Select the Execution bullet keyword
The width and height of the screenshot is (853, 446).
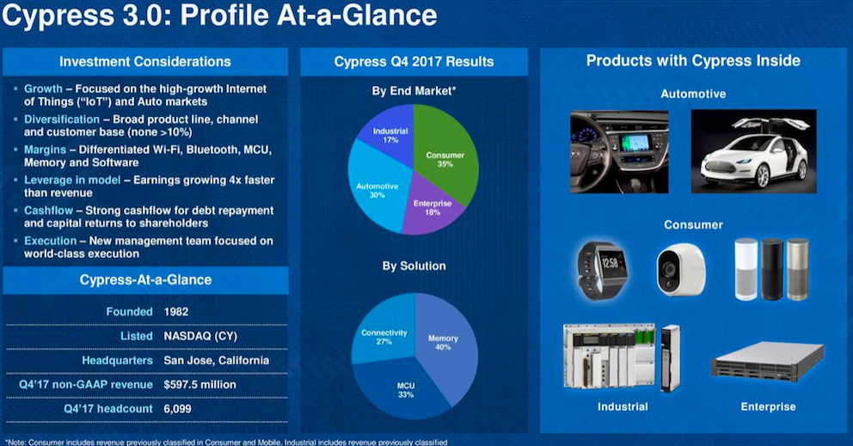click(50, 241)
